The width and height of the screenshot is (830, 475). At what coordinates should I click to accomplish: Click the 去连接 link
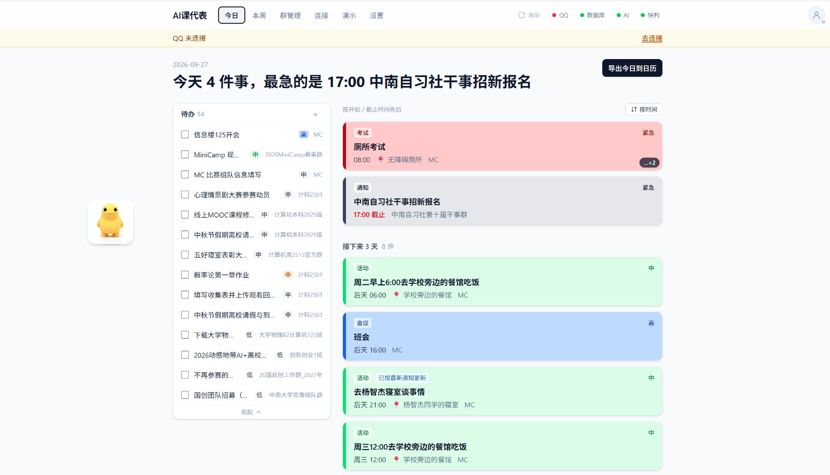click(x=652, y=38)
